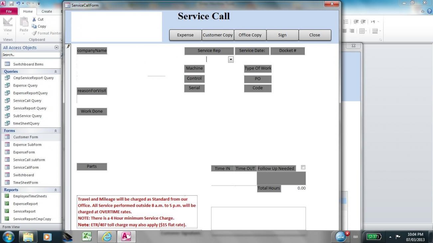The image size is (433, 243).
Task: Click the left-to-right text direction icon
Action: pos(374,22)
